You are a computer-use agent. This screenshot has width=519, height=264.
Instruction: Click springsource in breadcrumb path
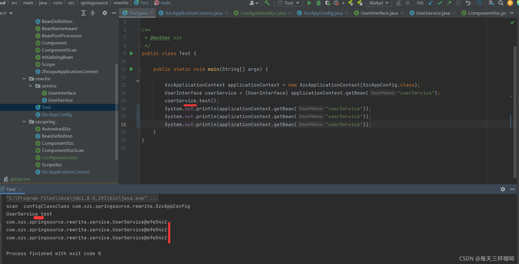94,3
